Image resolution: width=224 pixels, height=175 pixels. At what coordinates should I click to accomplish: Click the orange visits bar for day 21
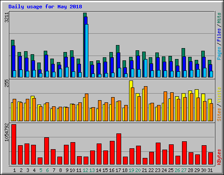(146, 104)
